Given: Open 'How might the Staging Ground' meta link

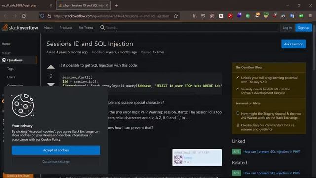Looking at the screenshot, I should pyautogui.click(x=271, y=116).
